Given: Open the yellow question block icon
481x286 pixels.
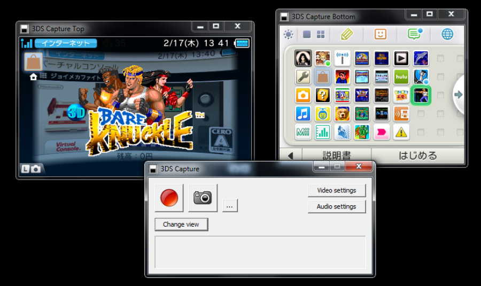Looking at the screenshot, I should (323, 95).
